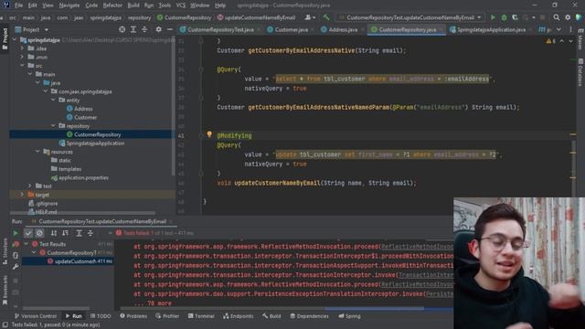Expand all nodes in the Project panel
This screenshot has height=329, width=585.
(133, 29)
